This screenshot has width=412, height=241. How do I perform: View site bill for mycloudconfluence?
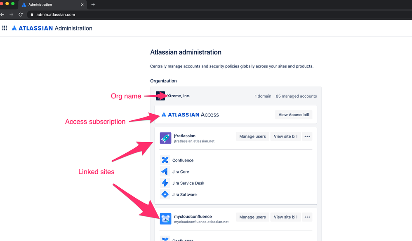tap(286, 217)
